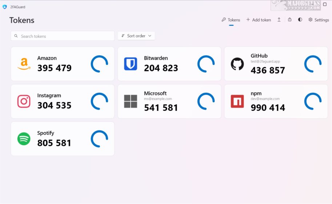Click the Amazon token name
Image resolution: width=332 pixels, height=204 pixels.
[47, 58]
